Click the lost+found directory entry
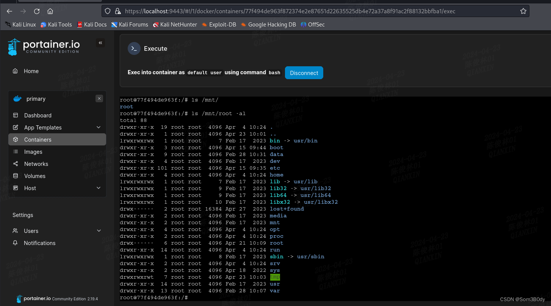 click(x=287, y=209)
